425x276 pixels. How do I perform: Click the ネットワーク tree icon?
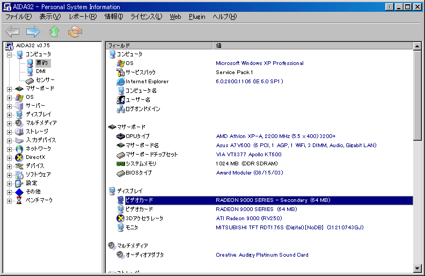pos(19,149)
